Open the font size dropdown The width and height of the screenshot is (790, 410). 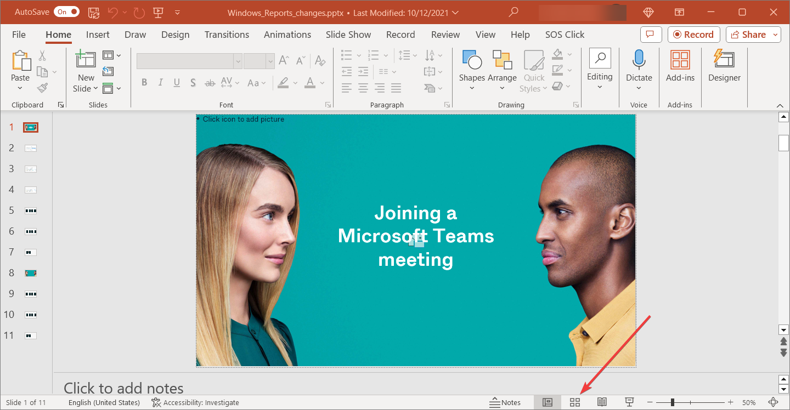[270, 61]
